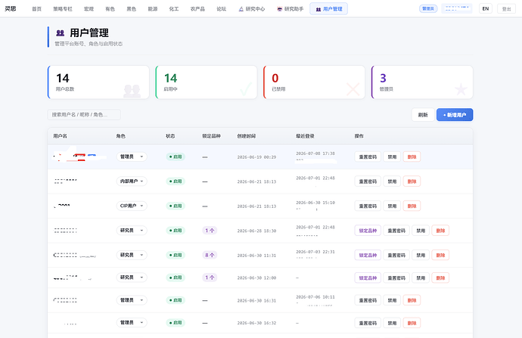Click 删除 in the CIP用户 row
This screenshot has width=522, height=338.
412,206
